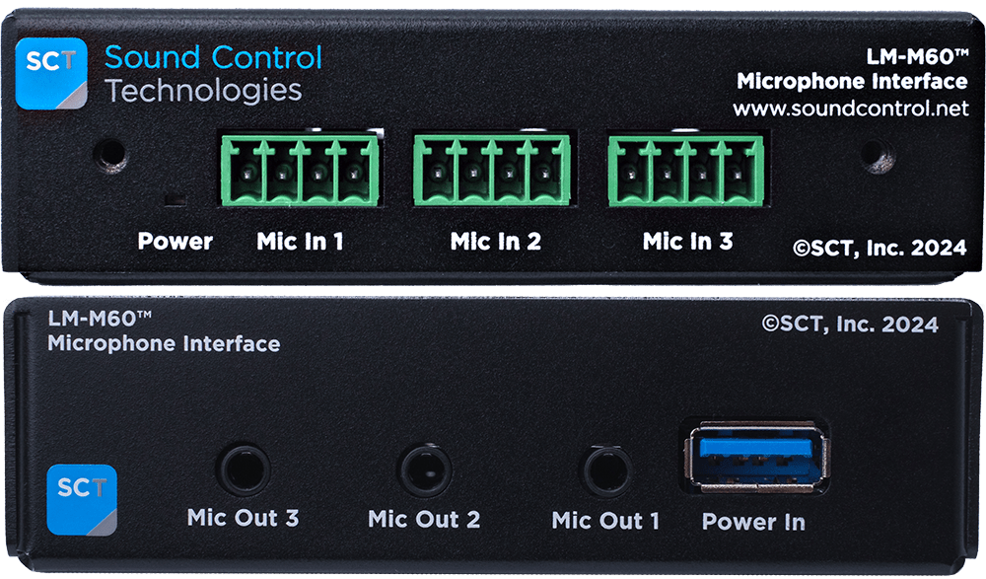Screen dimensions: 986x579
Task: Click the 'Mic Out 1' label
Action: 605,521
